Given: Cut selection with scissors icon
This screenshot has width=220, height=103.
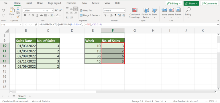Looking at the screenshot, I should coord(18,9).
